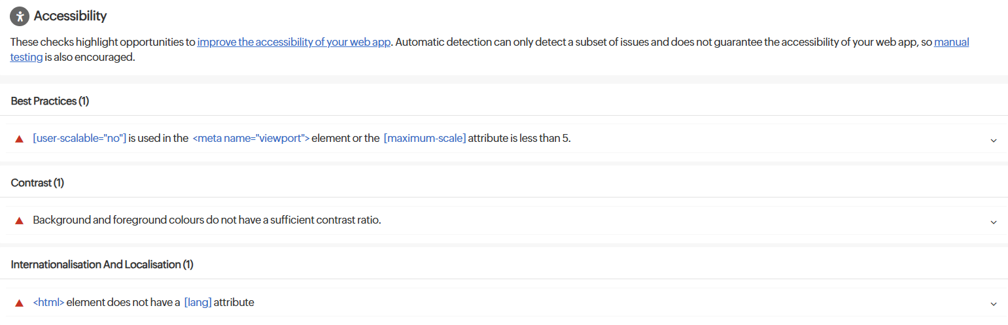
Task: Click the <meta name="viewport"> code snippet
Action: 251,139
